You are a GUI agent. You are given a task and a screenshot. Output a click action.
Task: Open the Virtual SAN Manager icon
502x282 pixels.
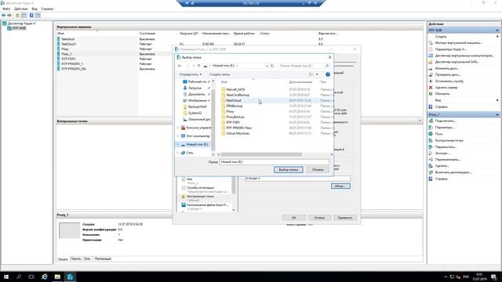(x=431, y=62)
